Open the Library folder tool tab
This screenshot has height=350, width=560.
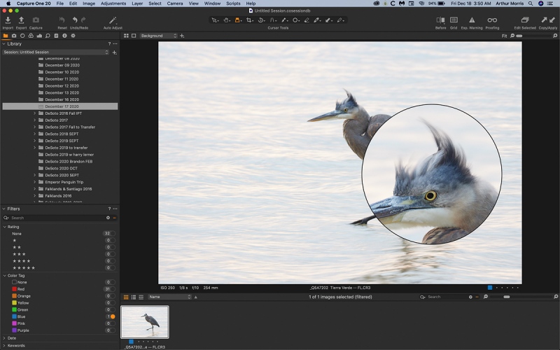(x=6, y=36)
